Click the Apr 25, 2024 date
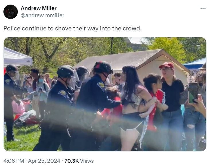The width and height of the screenshot is (210, 167). (44, 161)
